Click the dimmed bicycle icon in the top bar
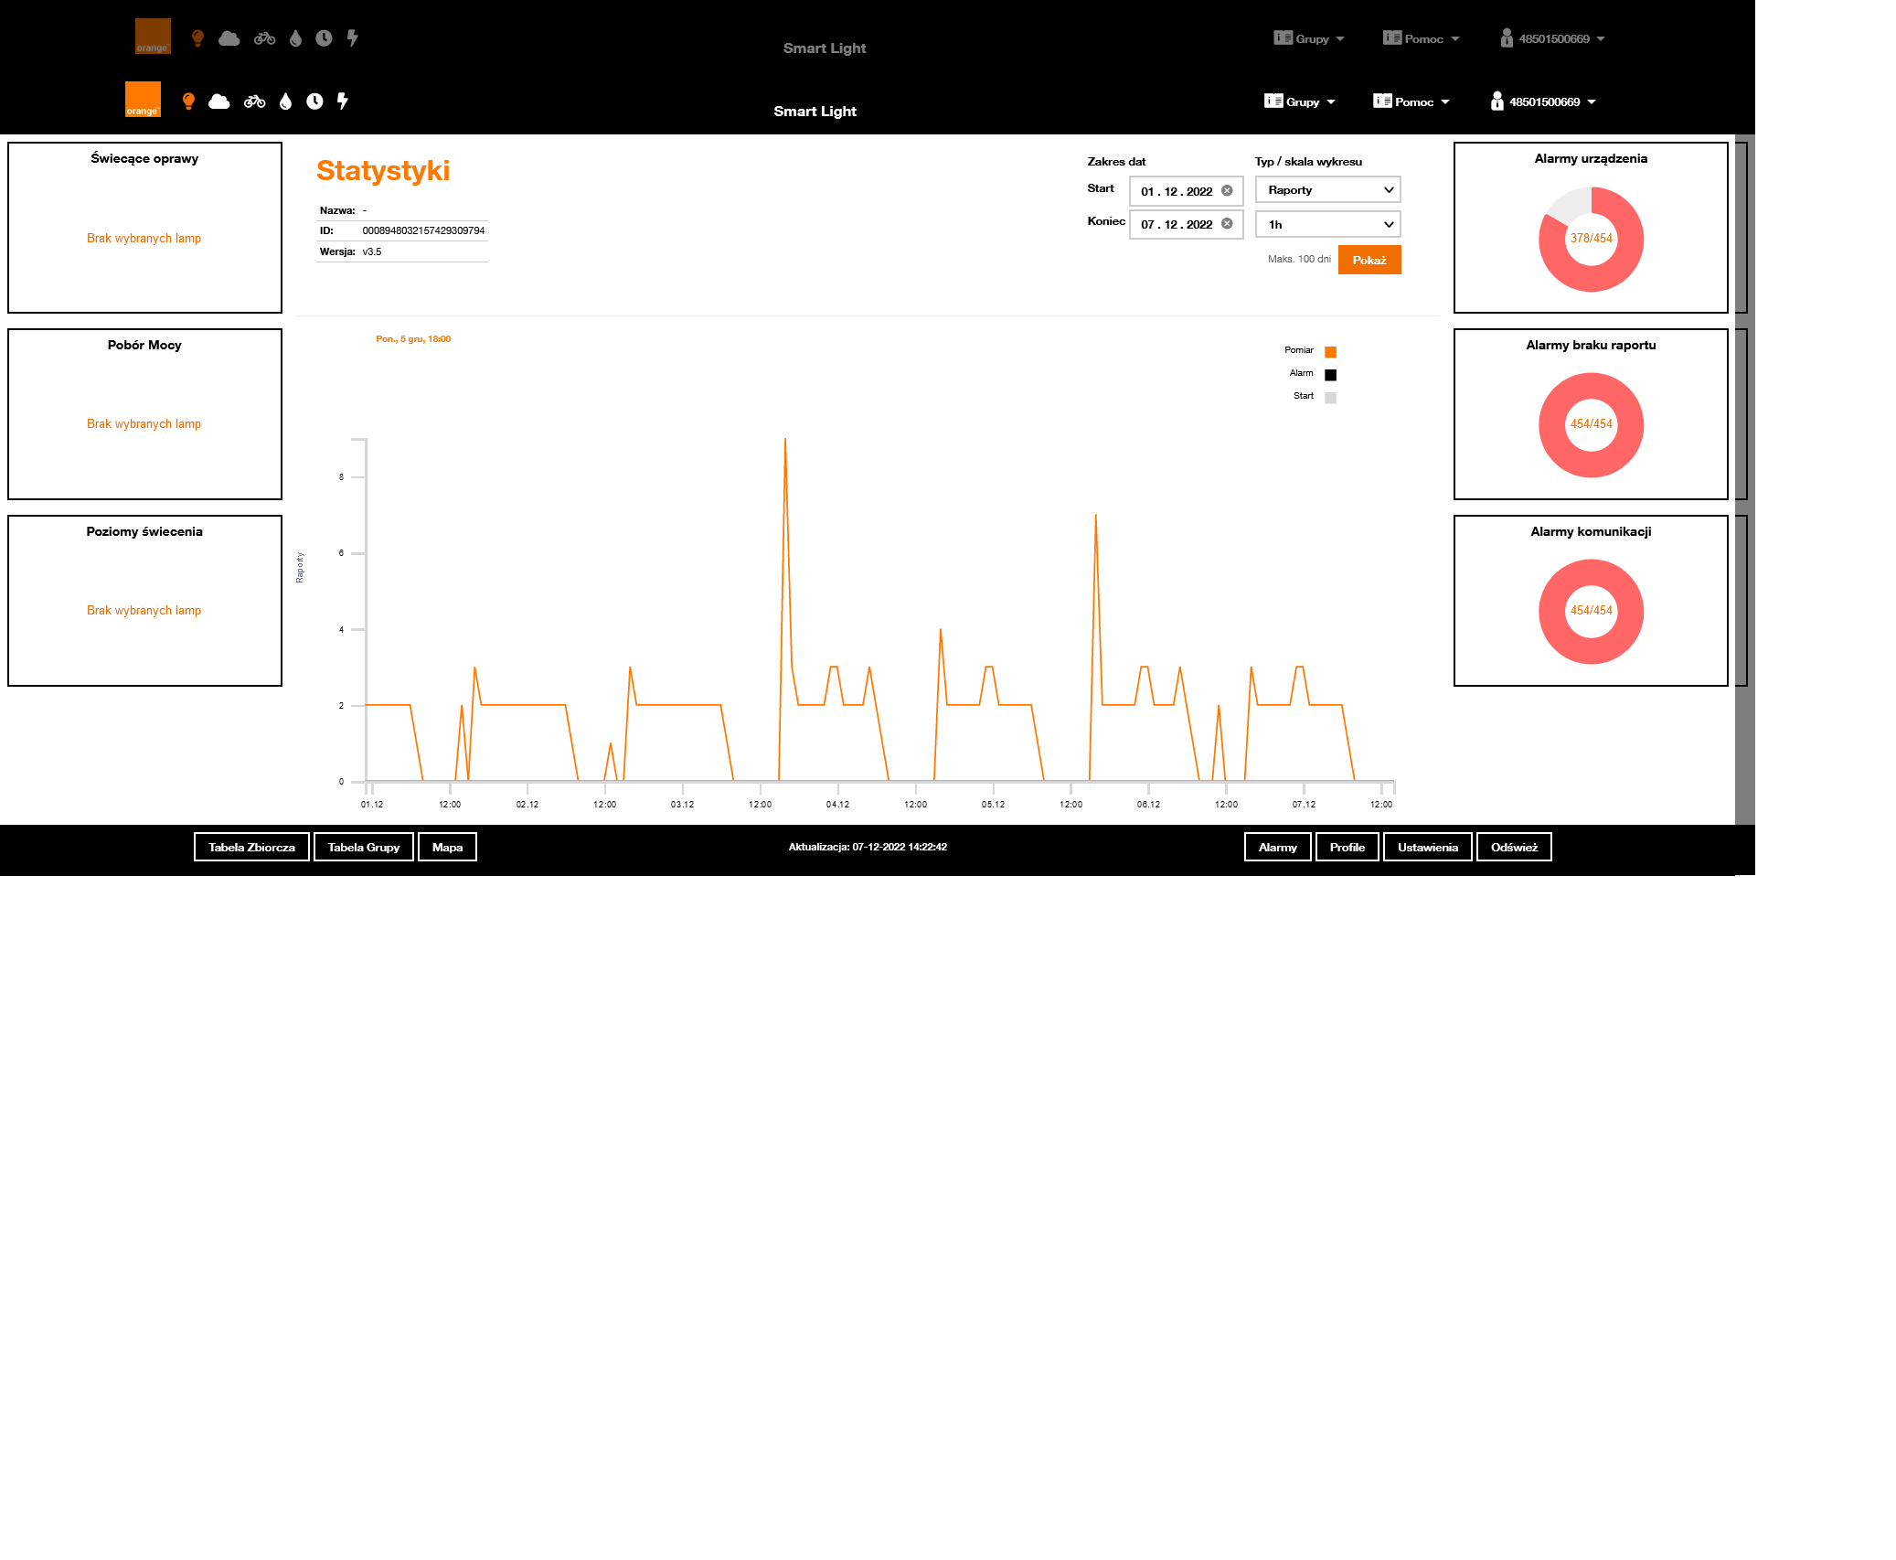Image resolution: width=1896 pixels, height=1560 pixels. [x=264, y=37]
